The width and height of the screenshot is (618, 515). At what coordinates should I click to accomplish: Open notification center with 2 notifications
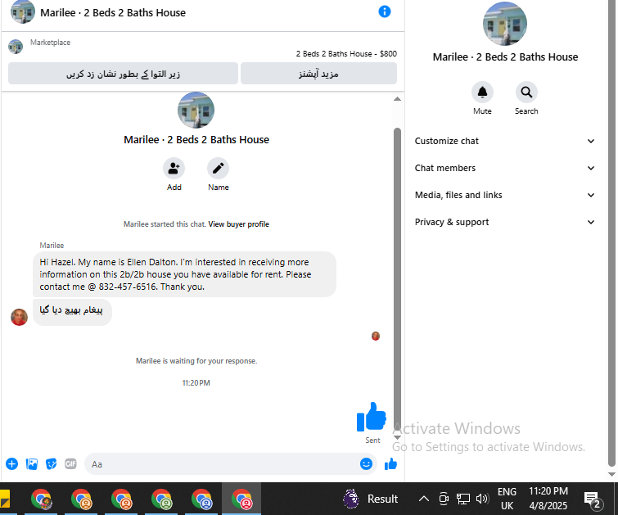(x=592, y=499)
